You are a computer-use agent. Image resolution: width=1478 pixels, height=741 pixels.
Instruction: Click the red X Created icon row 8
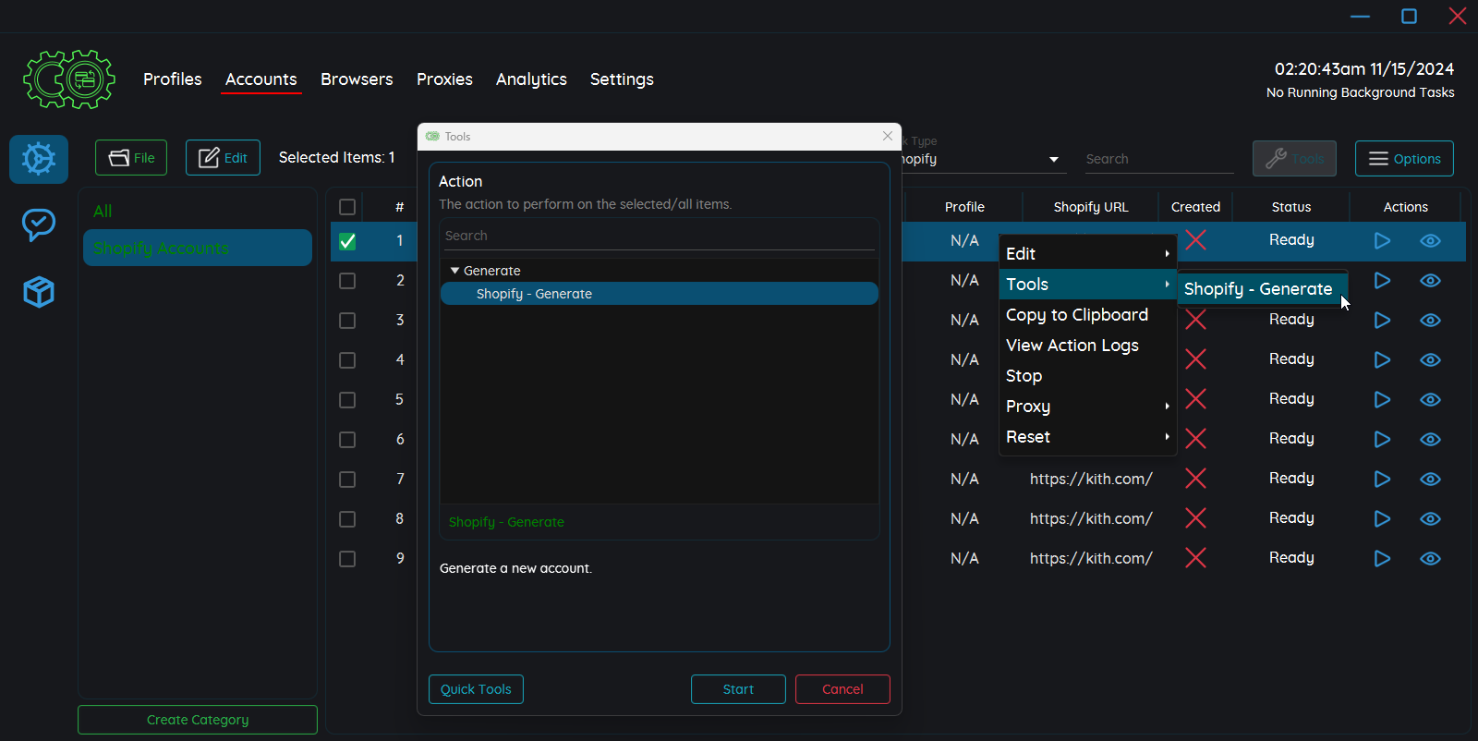(x=1195, y=518)
